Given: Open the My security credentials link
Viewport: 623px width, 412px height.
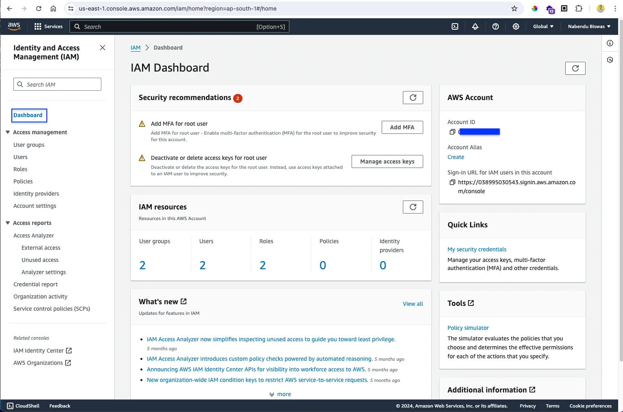Looking at the screenshot, I should coord(477,249).
